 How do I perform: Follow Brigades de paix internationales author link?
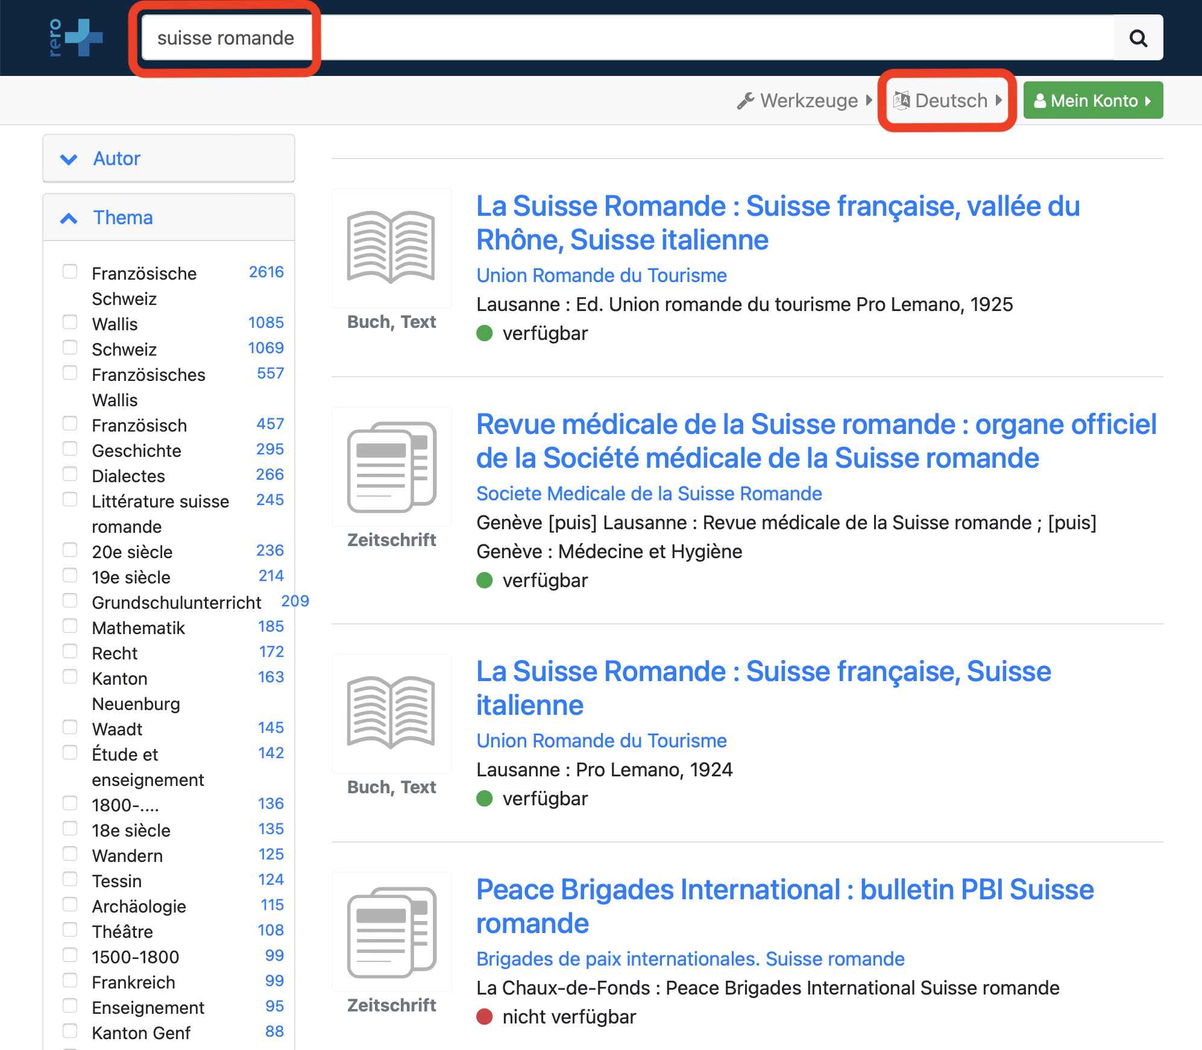(x=690, y=959)
